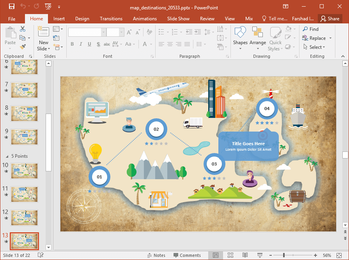Toggle Normal view button in status bar
349x260 pixels.
pyautogui.click(x=216, y=255)
